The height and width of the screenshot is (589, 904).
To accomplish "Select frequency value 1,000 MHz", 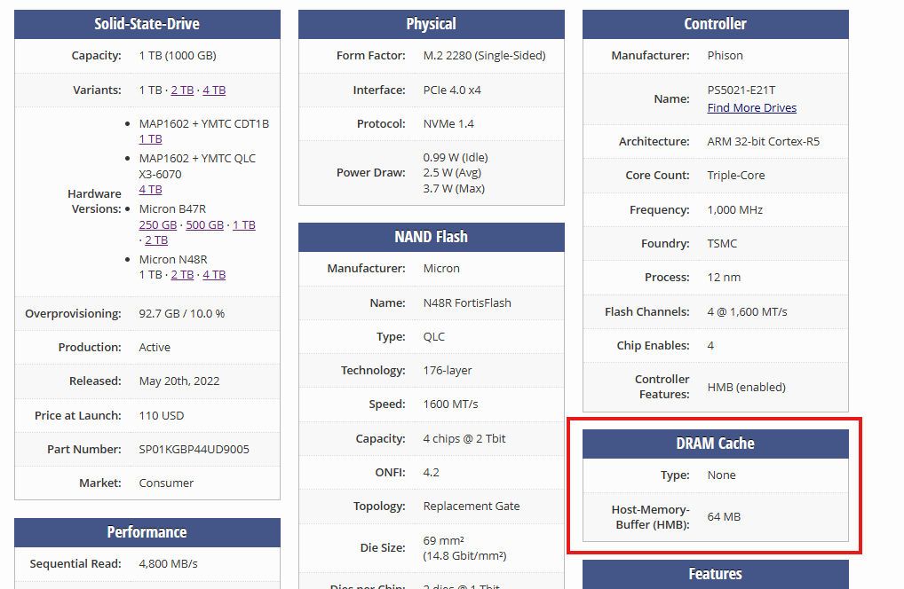I will (x=735, y=210).
